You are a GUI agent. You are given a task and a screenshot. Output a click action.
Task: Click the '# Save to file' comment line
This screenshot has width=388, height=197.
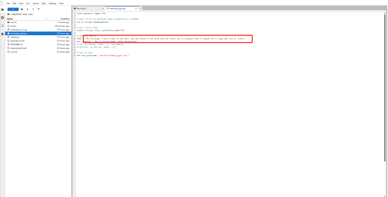(x=85, y=53)
